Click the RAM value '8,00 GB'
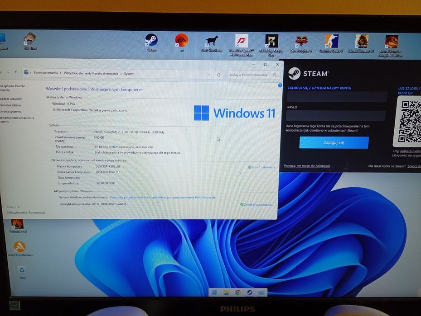Image resolution: width=421 pixels, height=316 pixels. pos(99,137)
